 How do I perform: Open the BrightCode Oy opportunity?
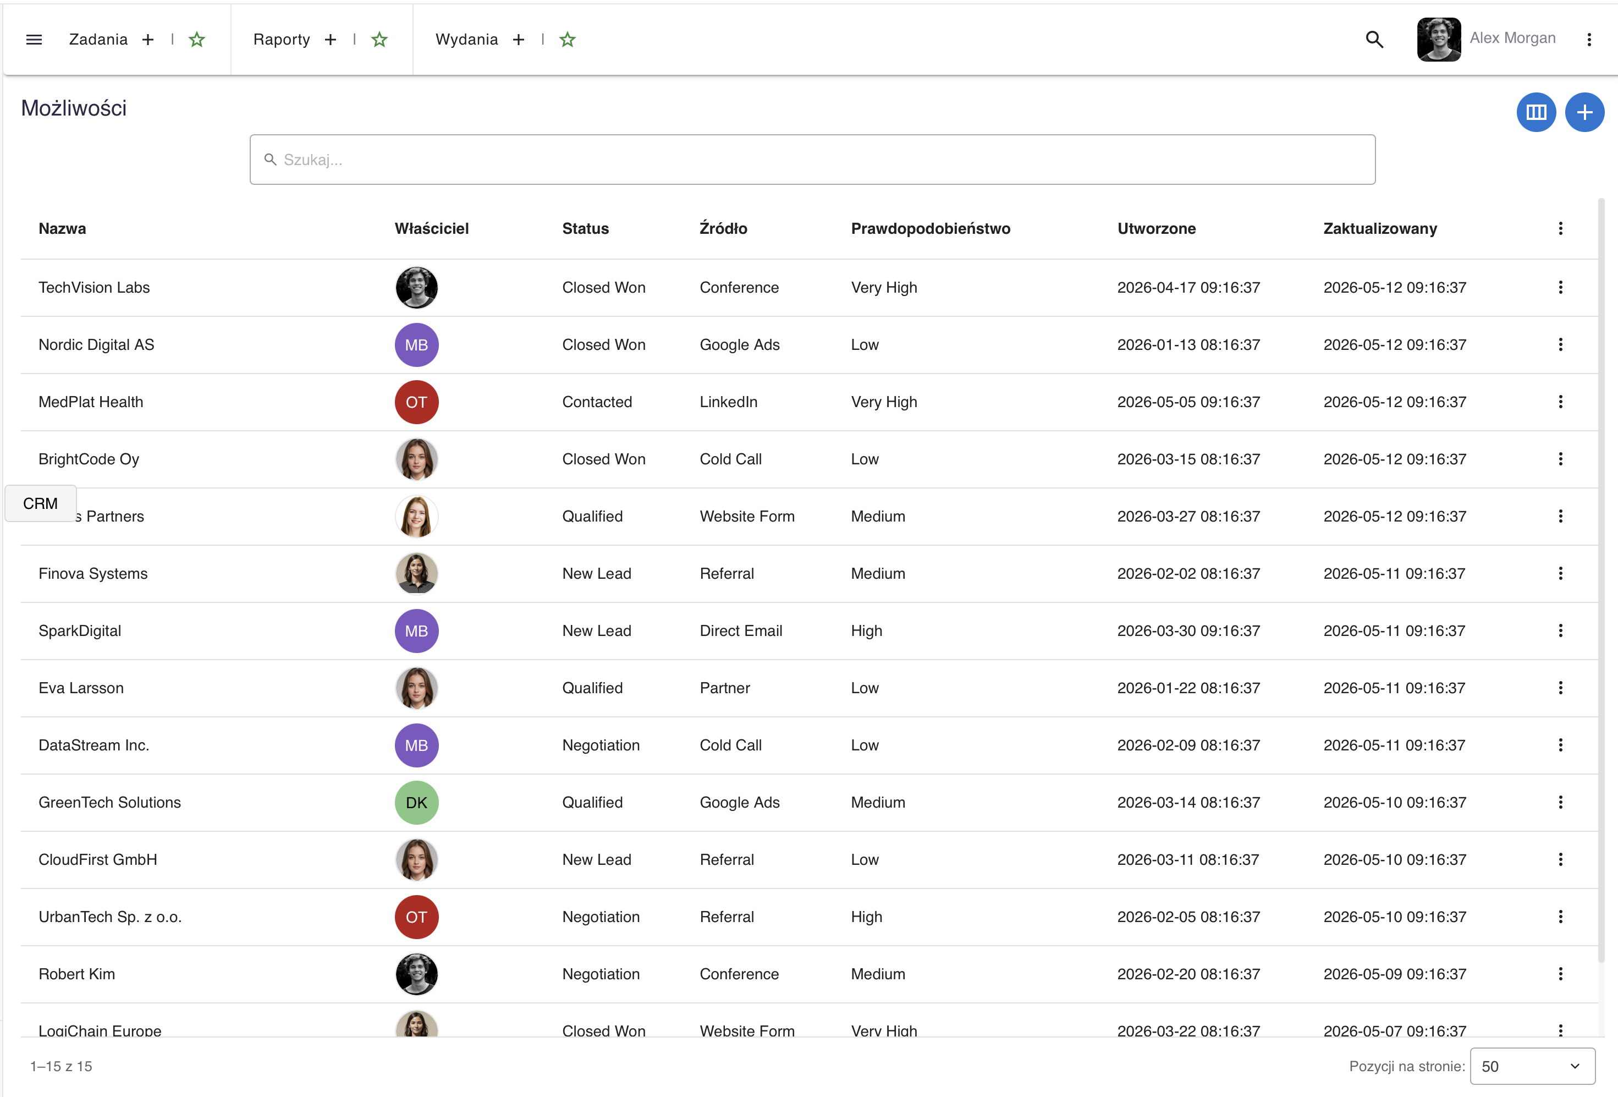(x=89, y=459)
